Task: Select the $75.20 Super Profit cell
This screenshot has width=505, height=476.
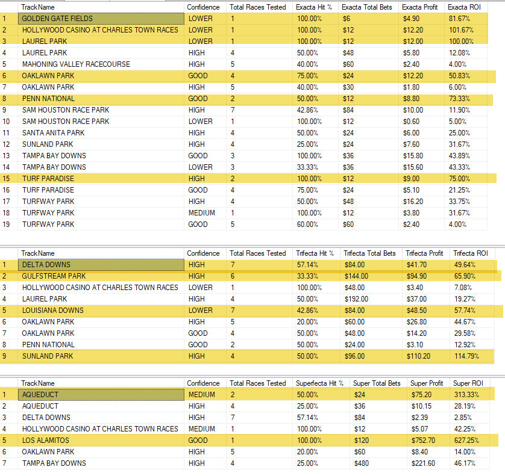Action: (x=428, y=395)
